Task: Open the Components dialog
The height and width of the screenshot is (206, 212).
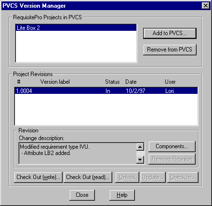Action: [172, 146]
